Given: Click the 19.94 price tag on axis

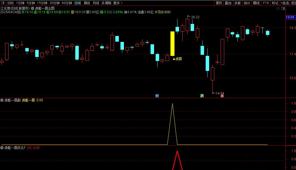Looking at the screenshot, I should coord(290,17).
